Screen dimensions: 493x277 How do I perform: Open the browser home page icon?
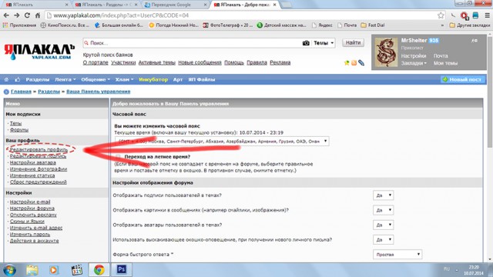coord(38,15)
